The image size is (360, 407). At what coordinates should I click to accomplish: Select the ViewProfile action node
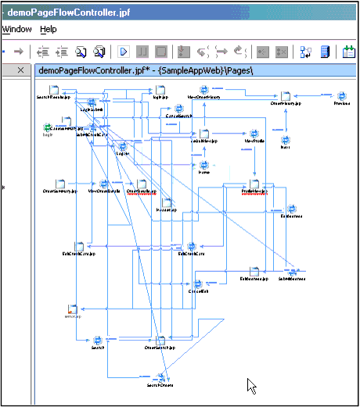(x=254, y=134)
